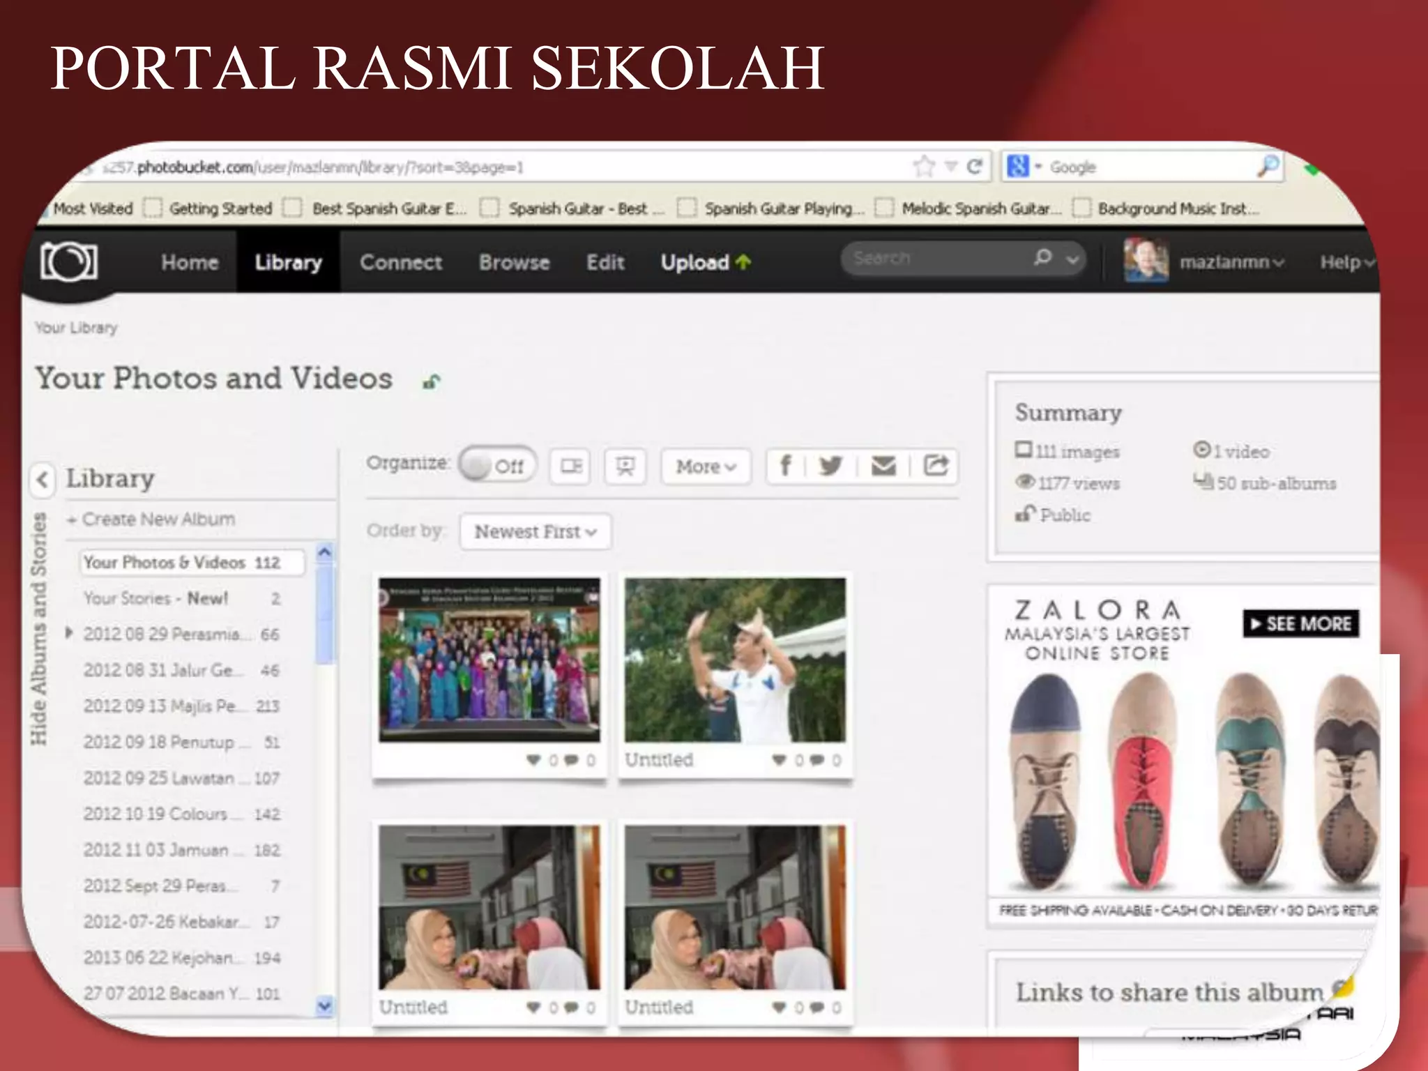
Task: Select Your Photos & Videos 112 album
Action: (x=192, y=562)
